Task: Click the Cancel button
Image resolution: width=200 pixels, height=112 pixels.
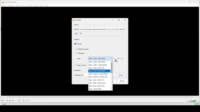Action: (x=122, y=81)
